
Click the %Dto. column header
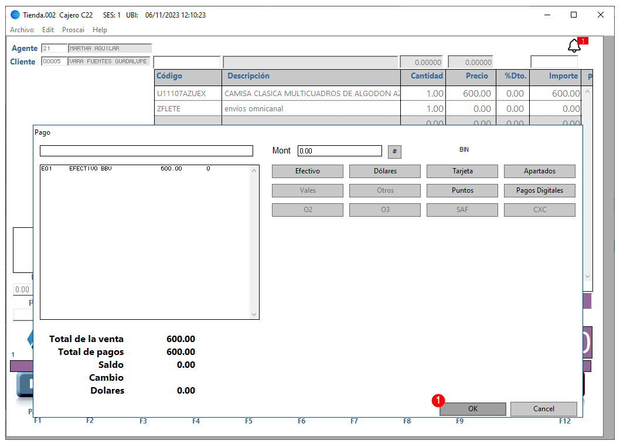[x=513, y=76]
